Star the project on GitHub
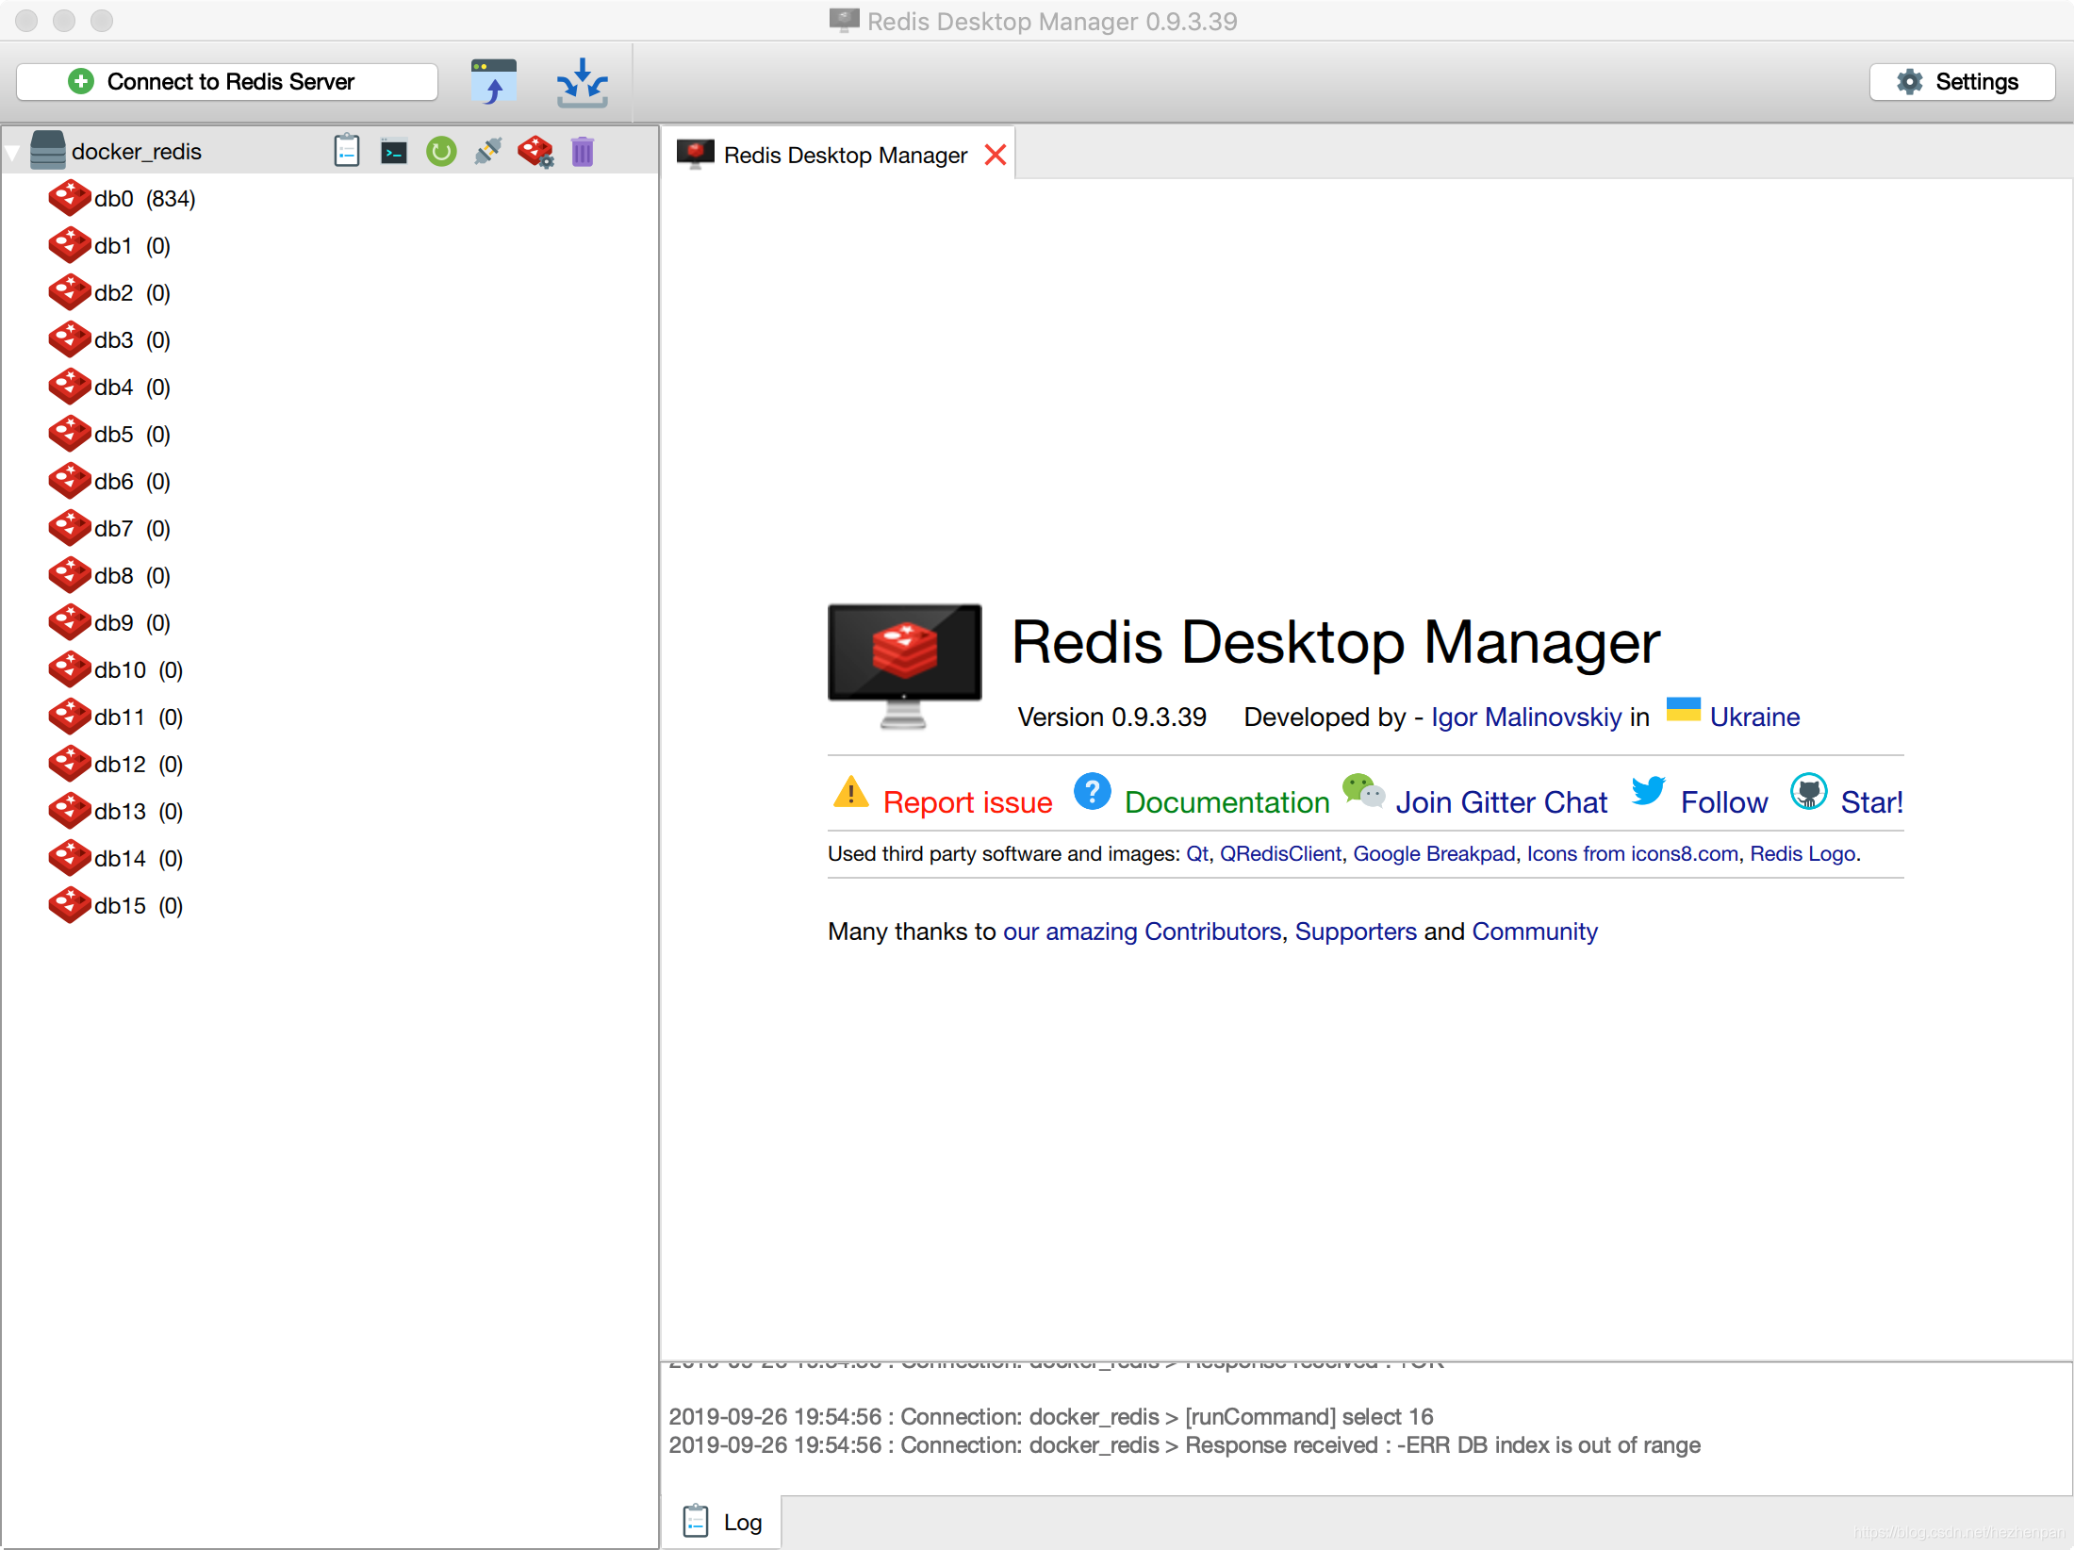 1870,801
